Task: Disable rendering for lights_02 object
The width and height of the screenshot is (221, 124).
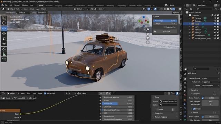Action: click(x=218, y=30)
